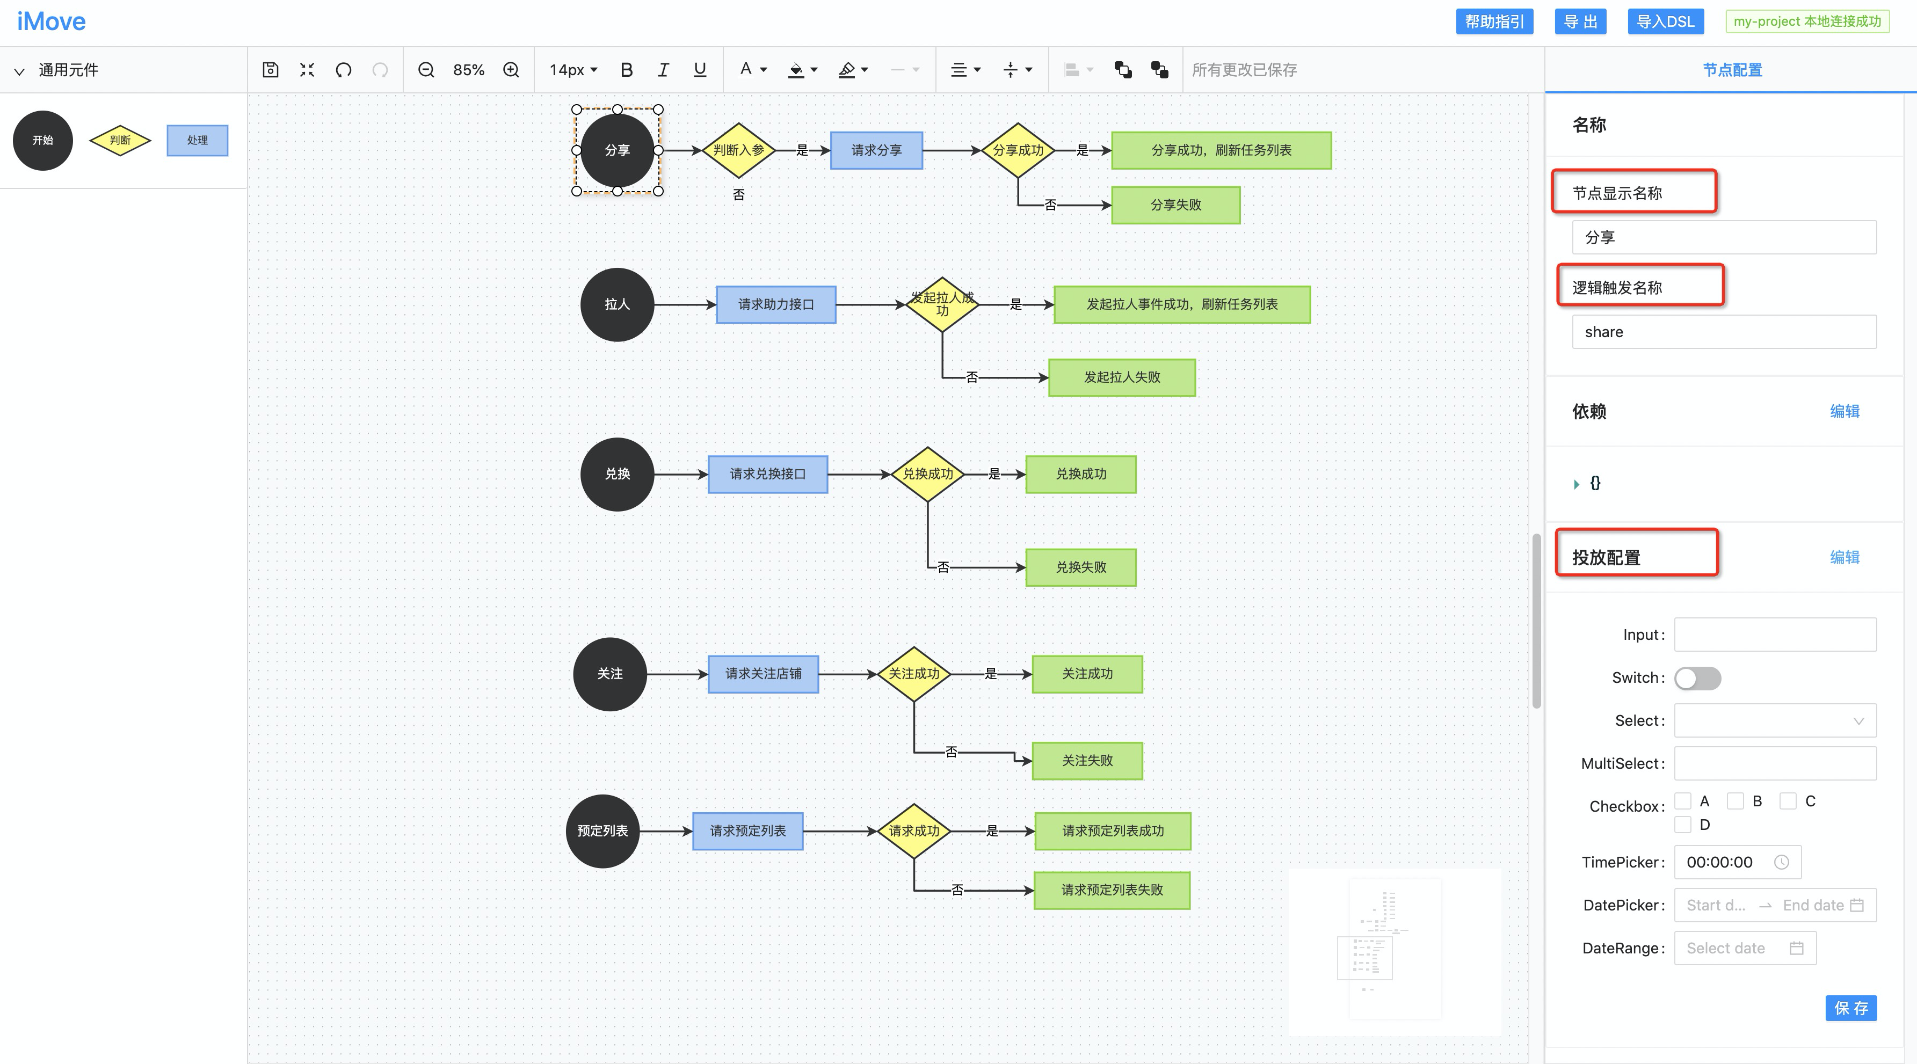Click the calendar icon in the DateRange field
This screenshot has width=1917, height=1064.
(x=1796, y=948)
